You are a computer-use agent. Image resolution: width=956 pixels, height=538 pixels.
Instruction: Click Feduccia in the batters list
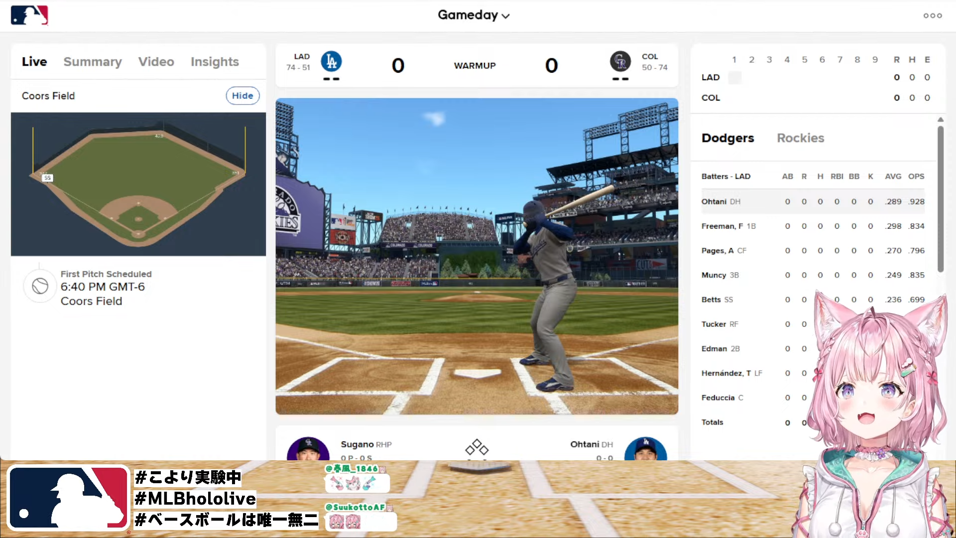click(718, 398)
